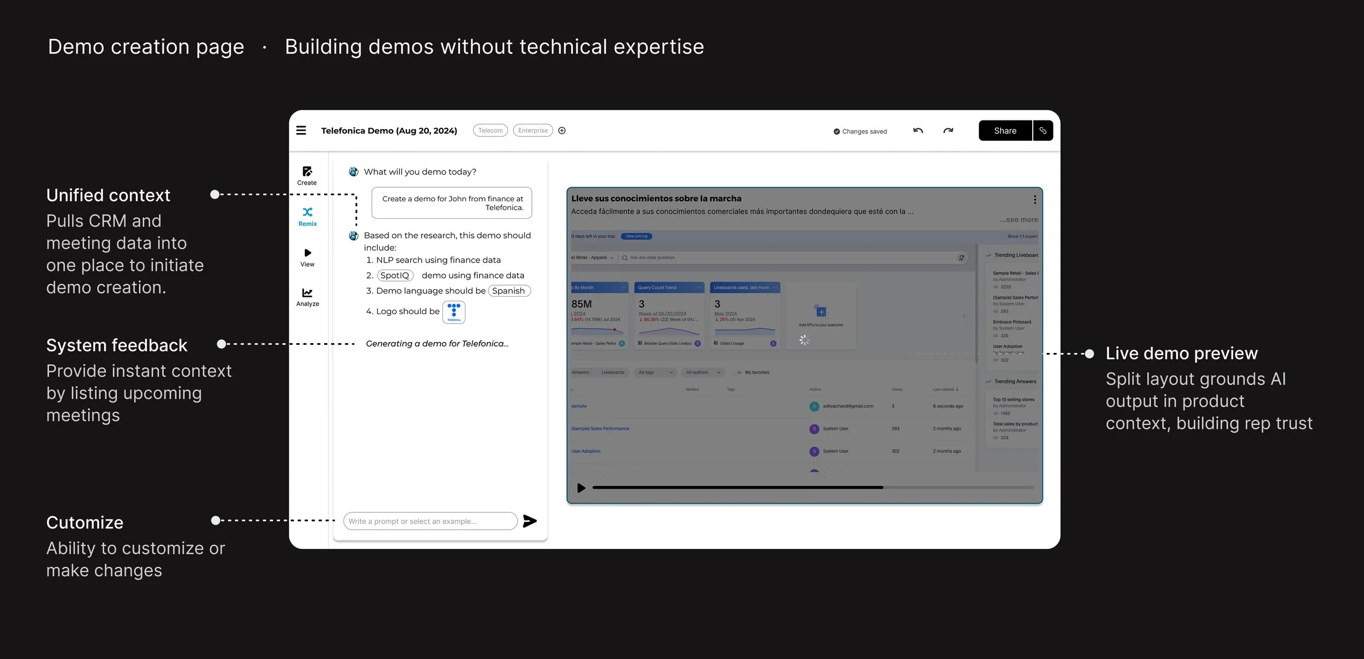Click the Trending Answers trend icon

[x=989, y=382]
